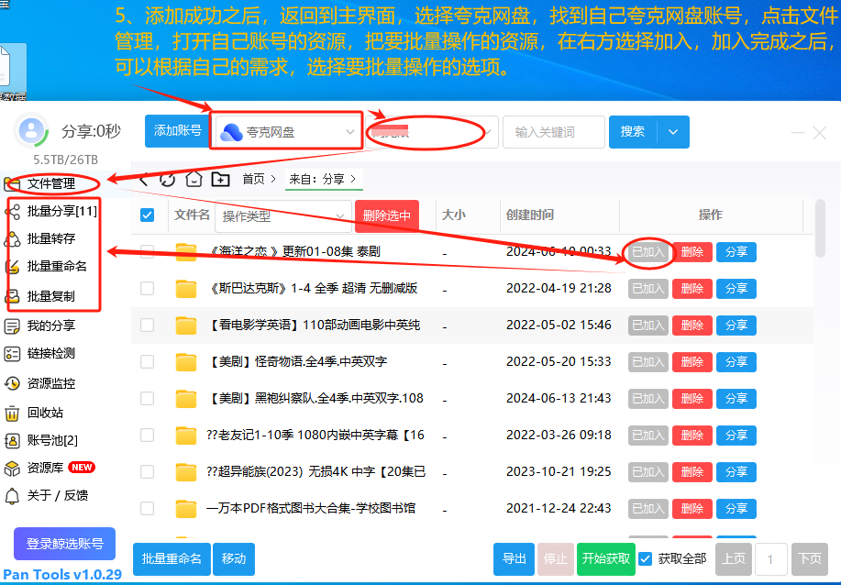Screen dimensions: 841x585
Task: Click the back arrow navigation icon
Action: [144, 179]
